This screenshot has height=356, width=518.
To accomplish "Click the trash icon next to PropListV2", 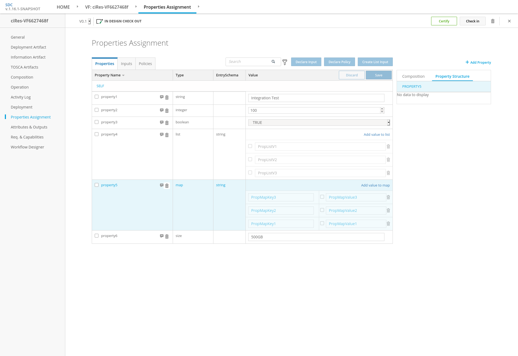I will click(x=388, y=160).
